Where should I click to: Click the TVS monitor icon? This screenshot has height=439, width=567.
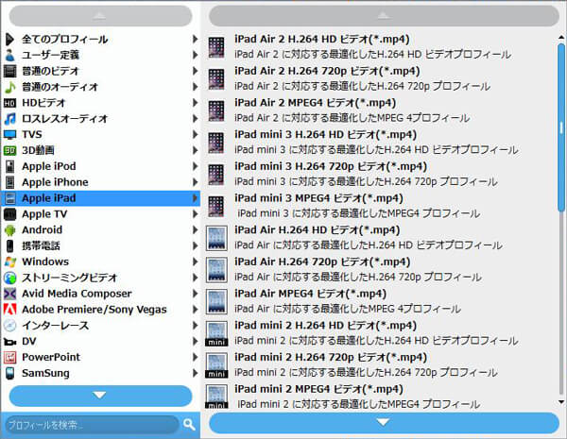pyautogui.click(x=9, y=134)
